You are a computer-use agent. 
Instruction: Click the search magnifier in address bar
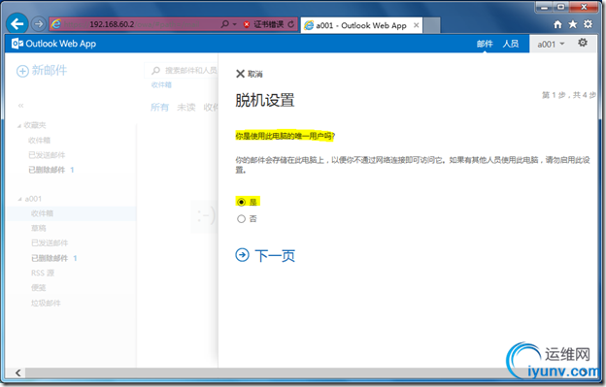click(224, 24)
